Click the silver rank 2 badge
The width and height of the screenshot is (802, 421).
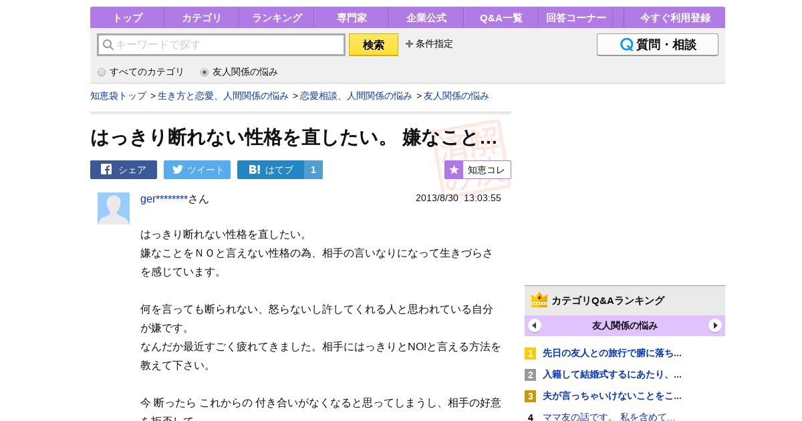click(x=530, y=375)
